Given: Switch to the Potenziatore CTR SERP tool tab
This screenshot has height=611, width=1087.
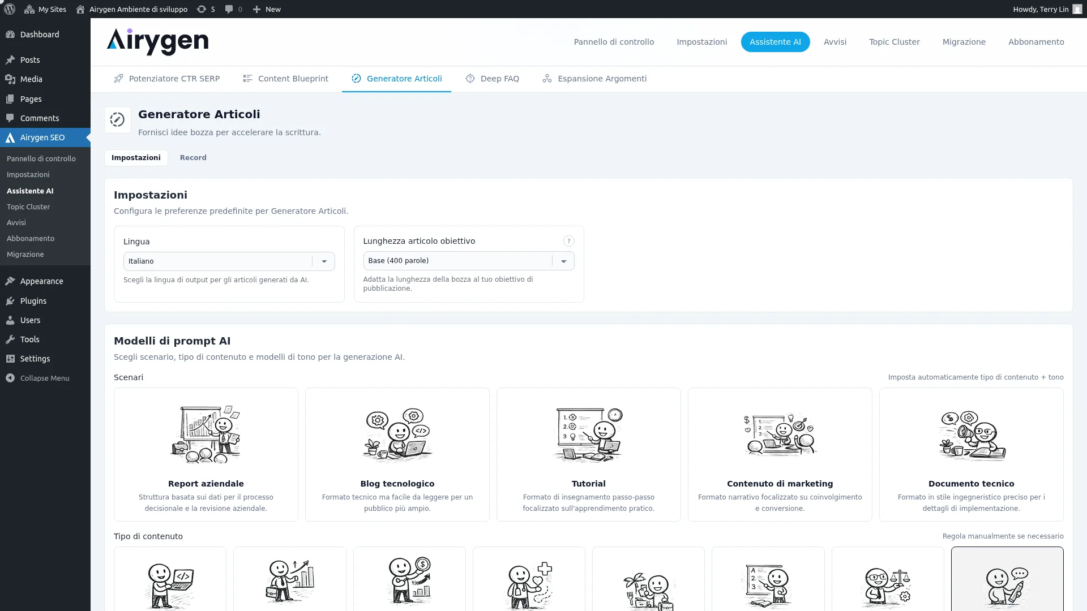Looking at the screenshot, I should tap(166, 79).
